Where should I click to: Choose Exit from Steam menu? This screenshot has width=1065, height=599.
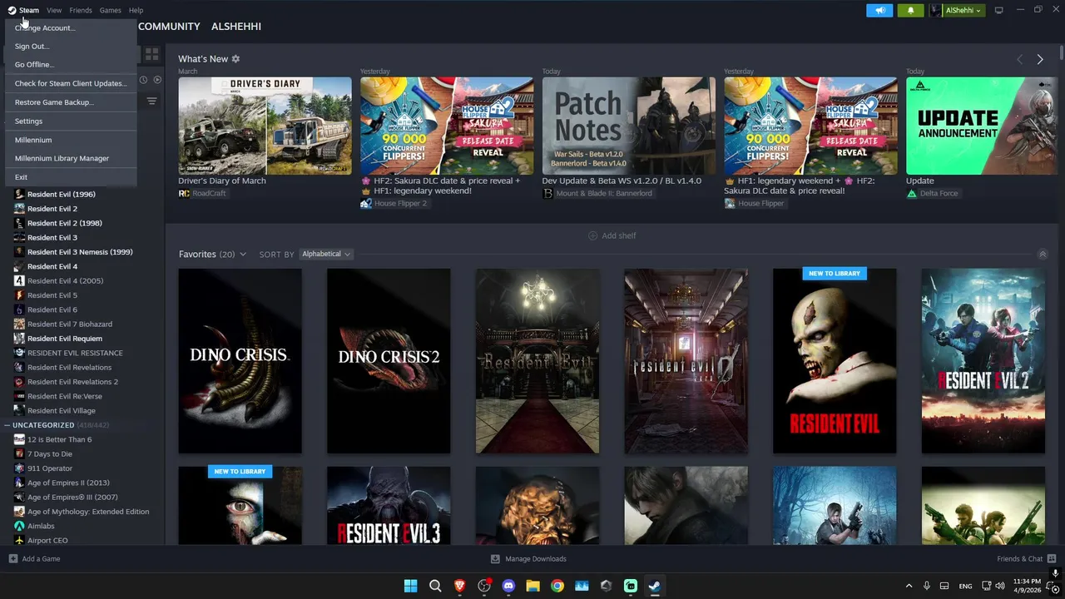21,176
